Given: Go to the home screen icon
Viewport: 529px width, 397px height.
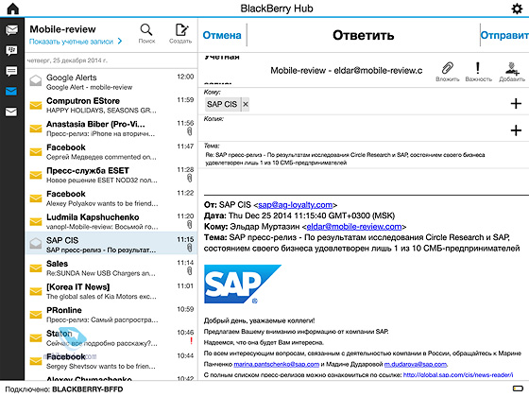Looking at the screenshot, I should pos(13,9).
